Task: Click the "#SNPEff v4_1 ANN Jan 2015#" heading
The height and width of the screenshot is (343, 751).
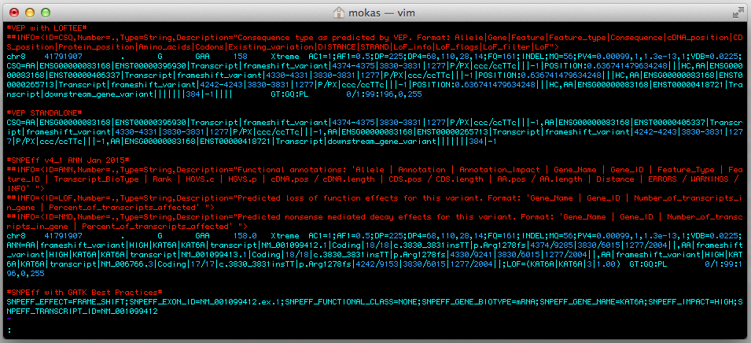Action: (68, 160)
